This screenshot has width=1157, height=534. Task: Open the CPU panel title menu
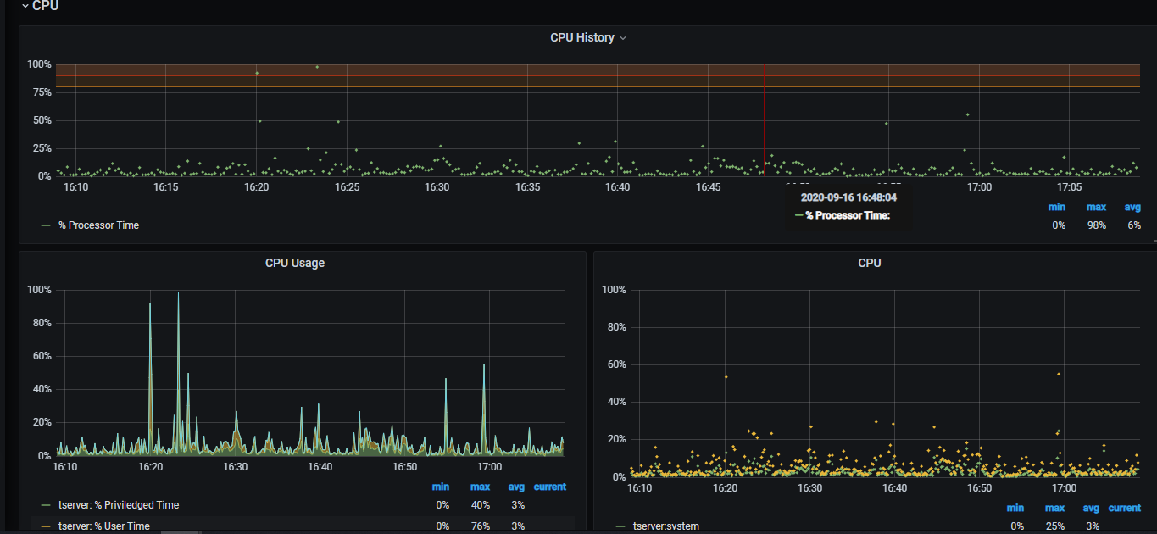coord(870,263)
